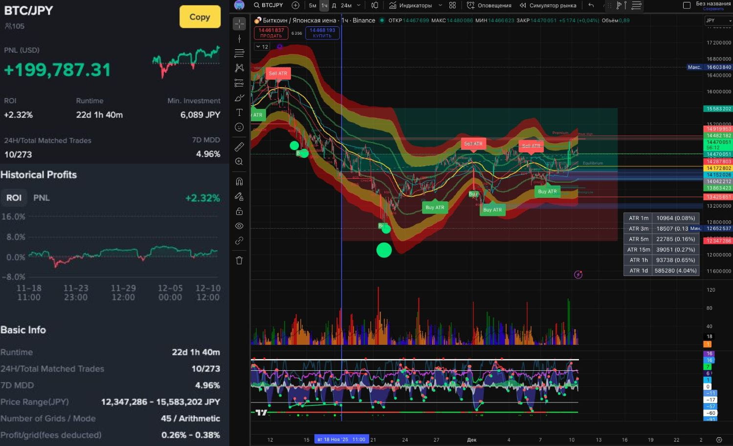Viewport: 733px width, 446px height.
Task: Open the emoji icons tool
Action: click(239, 127)
